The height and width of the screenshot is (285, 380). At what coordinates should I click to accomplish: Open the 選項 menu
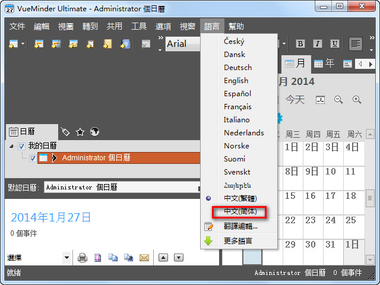click(x=163, y=26)
